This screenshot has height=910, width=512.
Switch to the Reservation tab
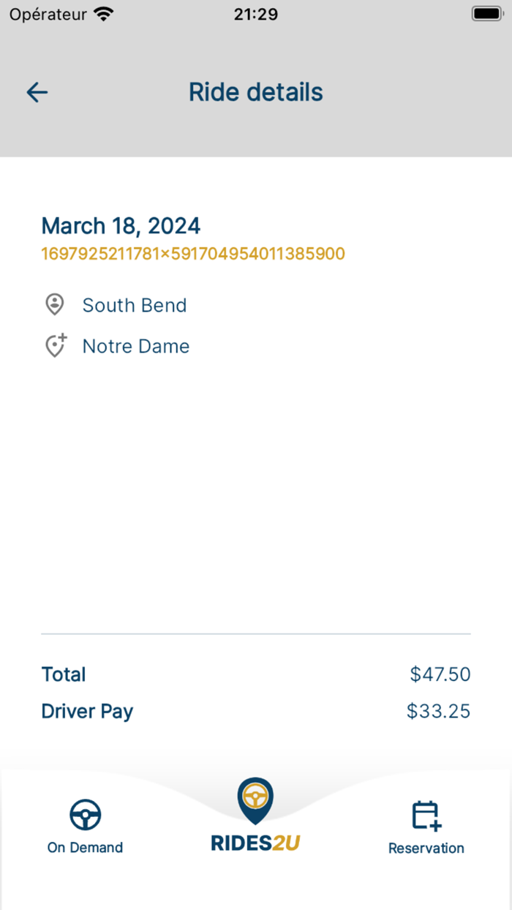[426, 828]
